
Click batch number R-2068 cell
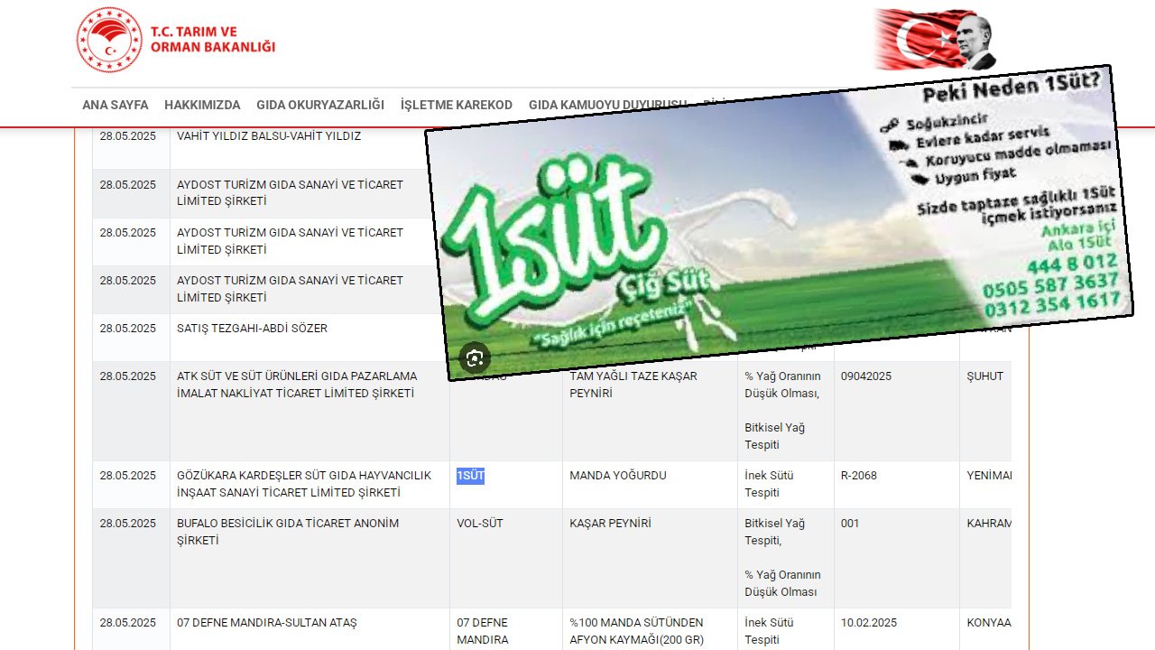(897, 485)
